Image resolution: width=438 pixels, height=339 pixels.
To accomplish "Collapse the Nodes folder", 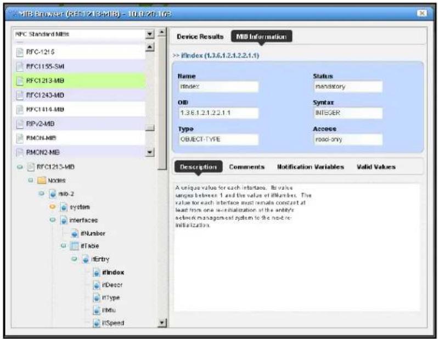I will point(31,180).
